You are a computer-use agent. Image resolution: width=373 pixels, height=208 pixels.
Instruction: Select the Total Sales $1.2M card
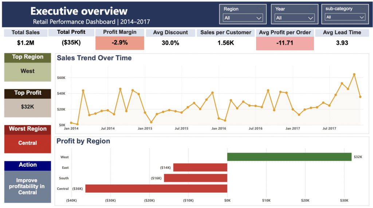[x=25, y=43]
